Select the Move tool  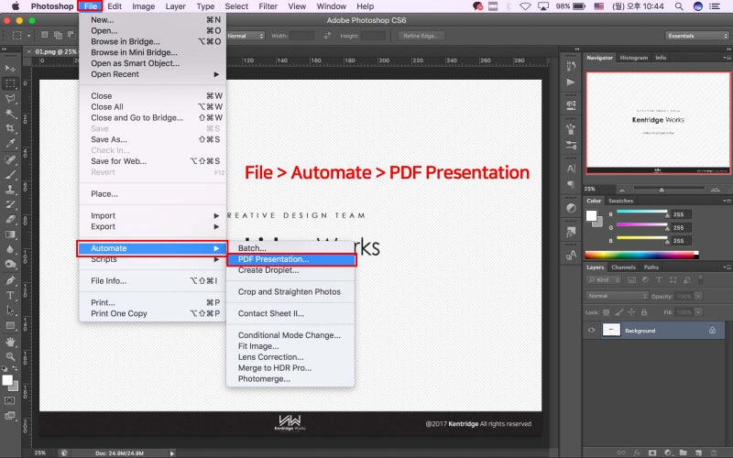point(10,69)
